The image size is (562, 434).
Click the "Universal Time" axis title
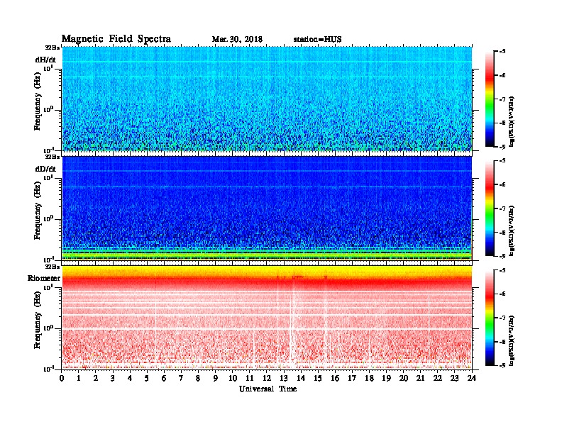[x=268, y=389]
